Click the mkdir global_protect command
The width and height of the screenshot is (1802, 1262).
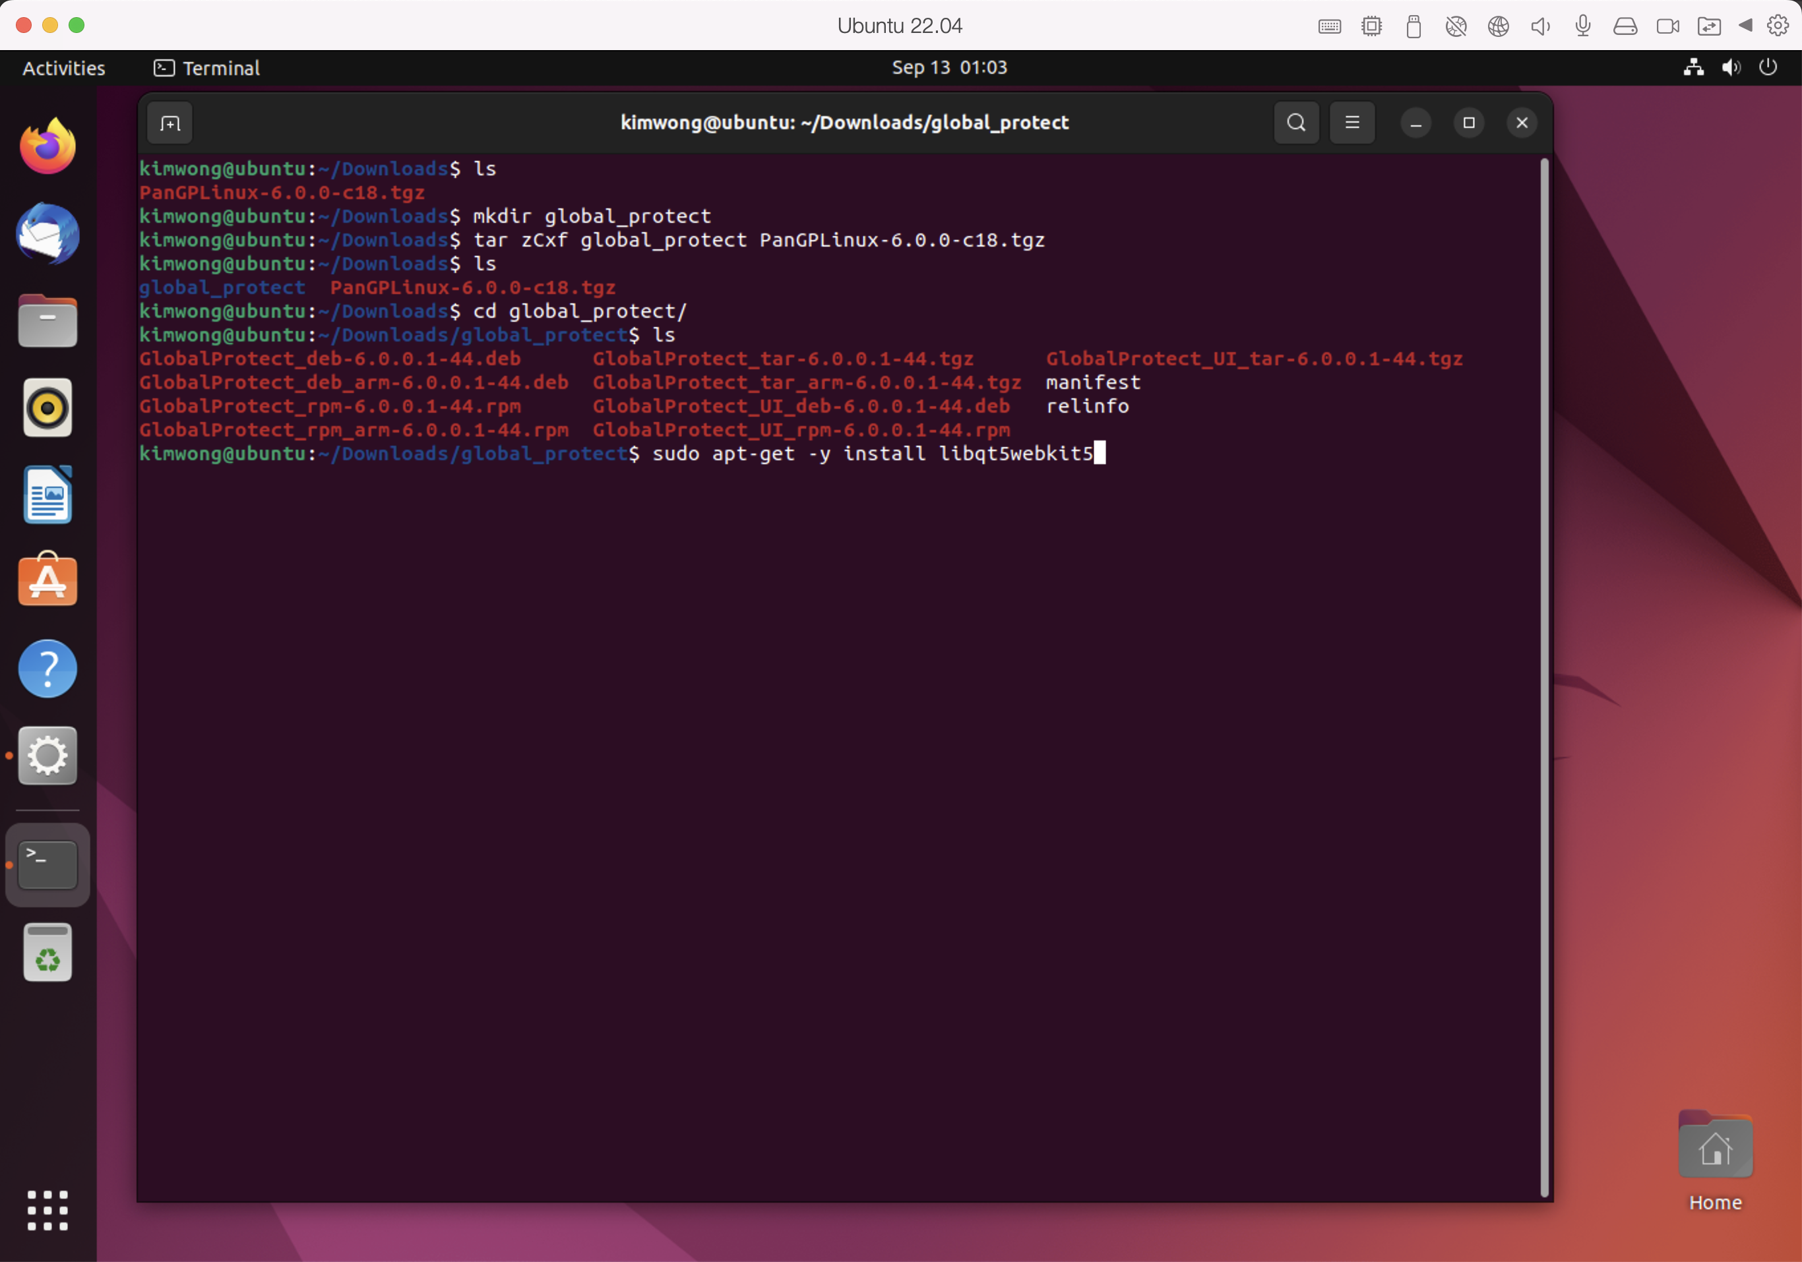click(x=592, y=216)
